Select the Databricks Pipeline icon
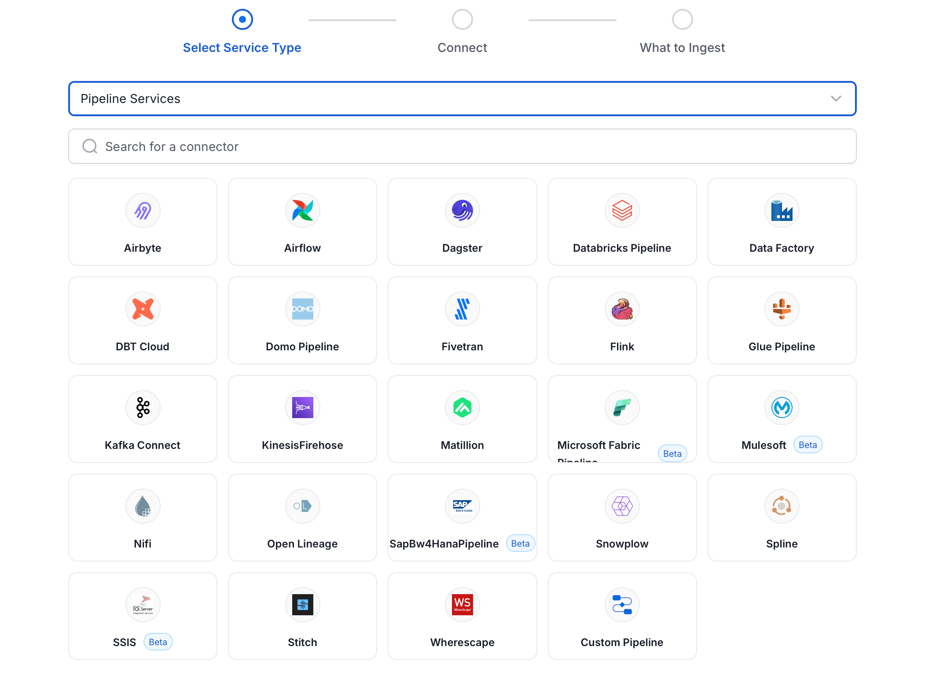 pyautogui.click(x=622, y=210)
